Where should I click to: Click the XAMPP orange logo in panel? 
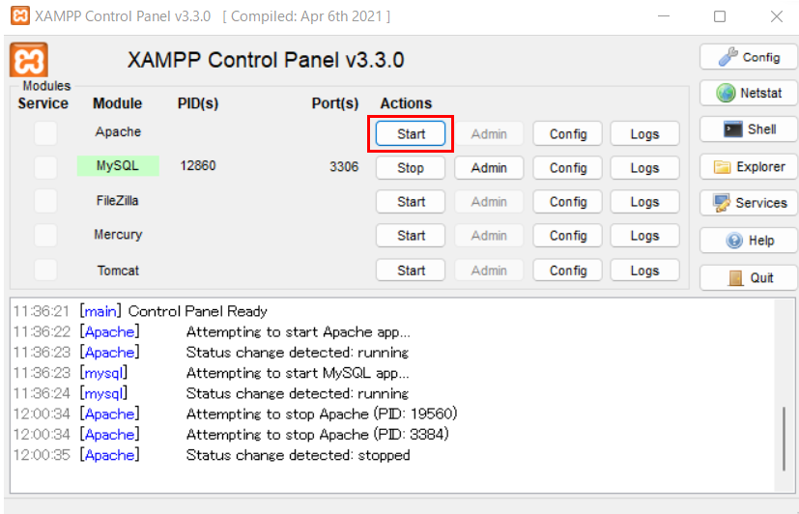[29, 60]
